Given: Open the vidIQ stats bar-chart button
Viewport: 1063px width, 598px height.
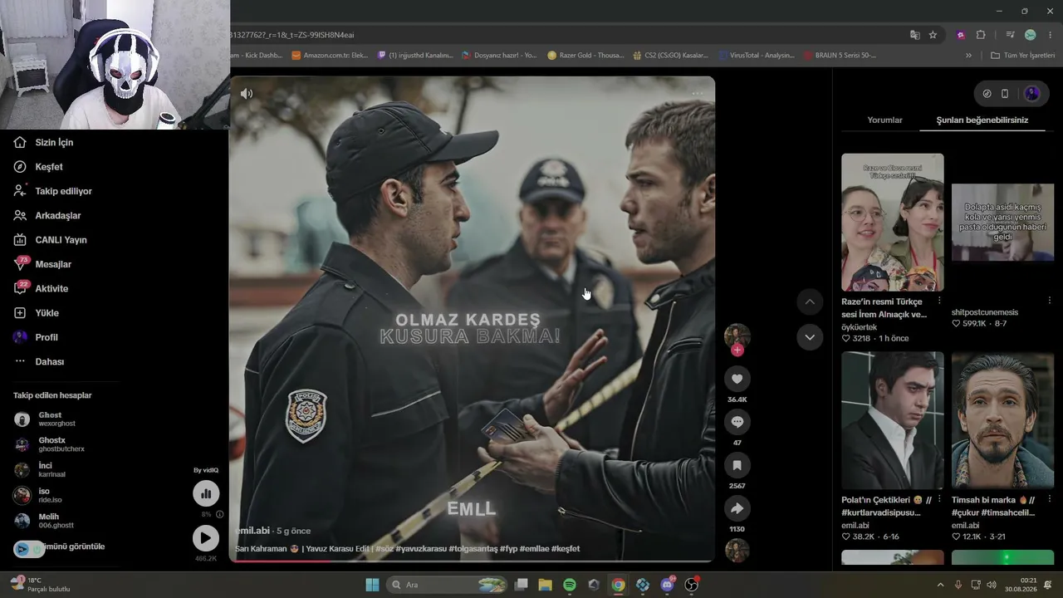Looking at the screenshot, I should point(206,494).
